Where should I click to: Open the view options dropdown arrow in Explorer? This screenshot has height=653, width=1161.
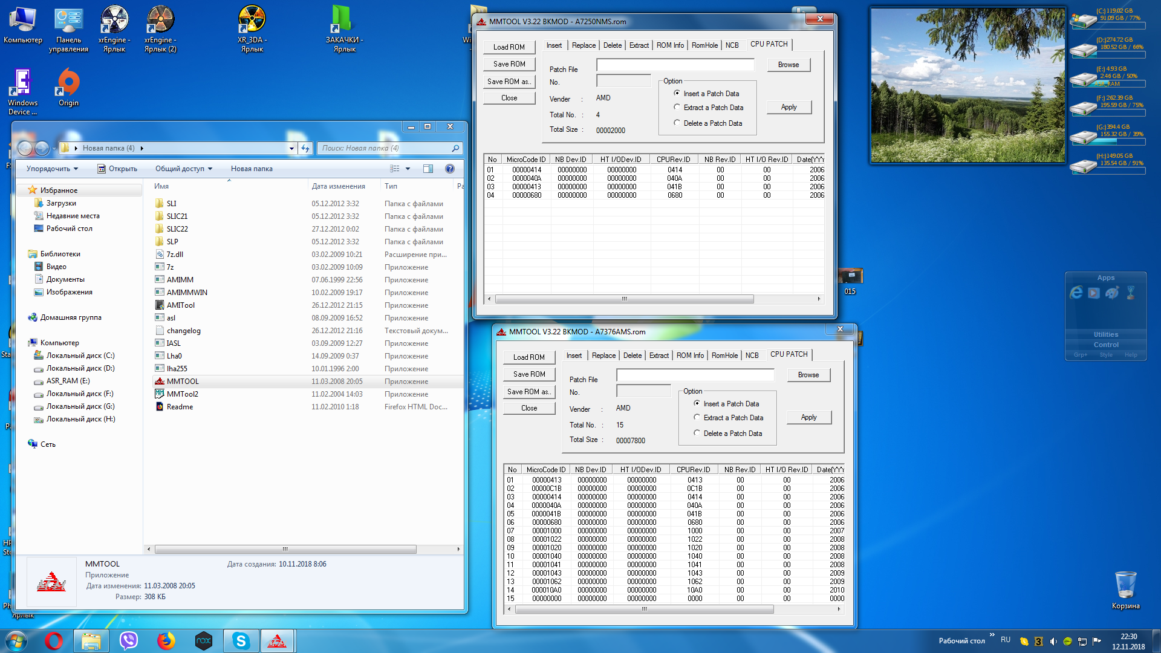click(x=408, y=169)
